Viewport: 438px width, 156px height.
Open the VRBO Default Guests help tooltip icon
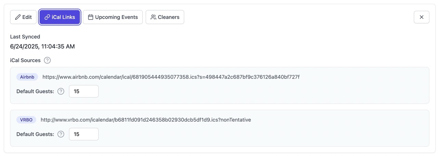coord(61,134)
